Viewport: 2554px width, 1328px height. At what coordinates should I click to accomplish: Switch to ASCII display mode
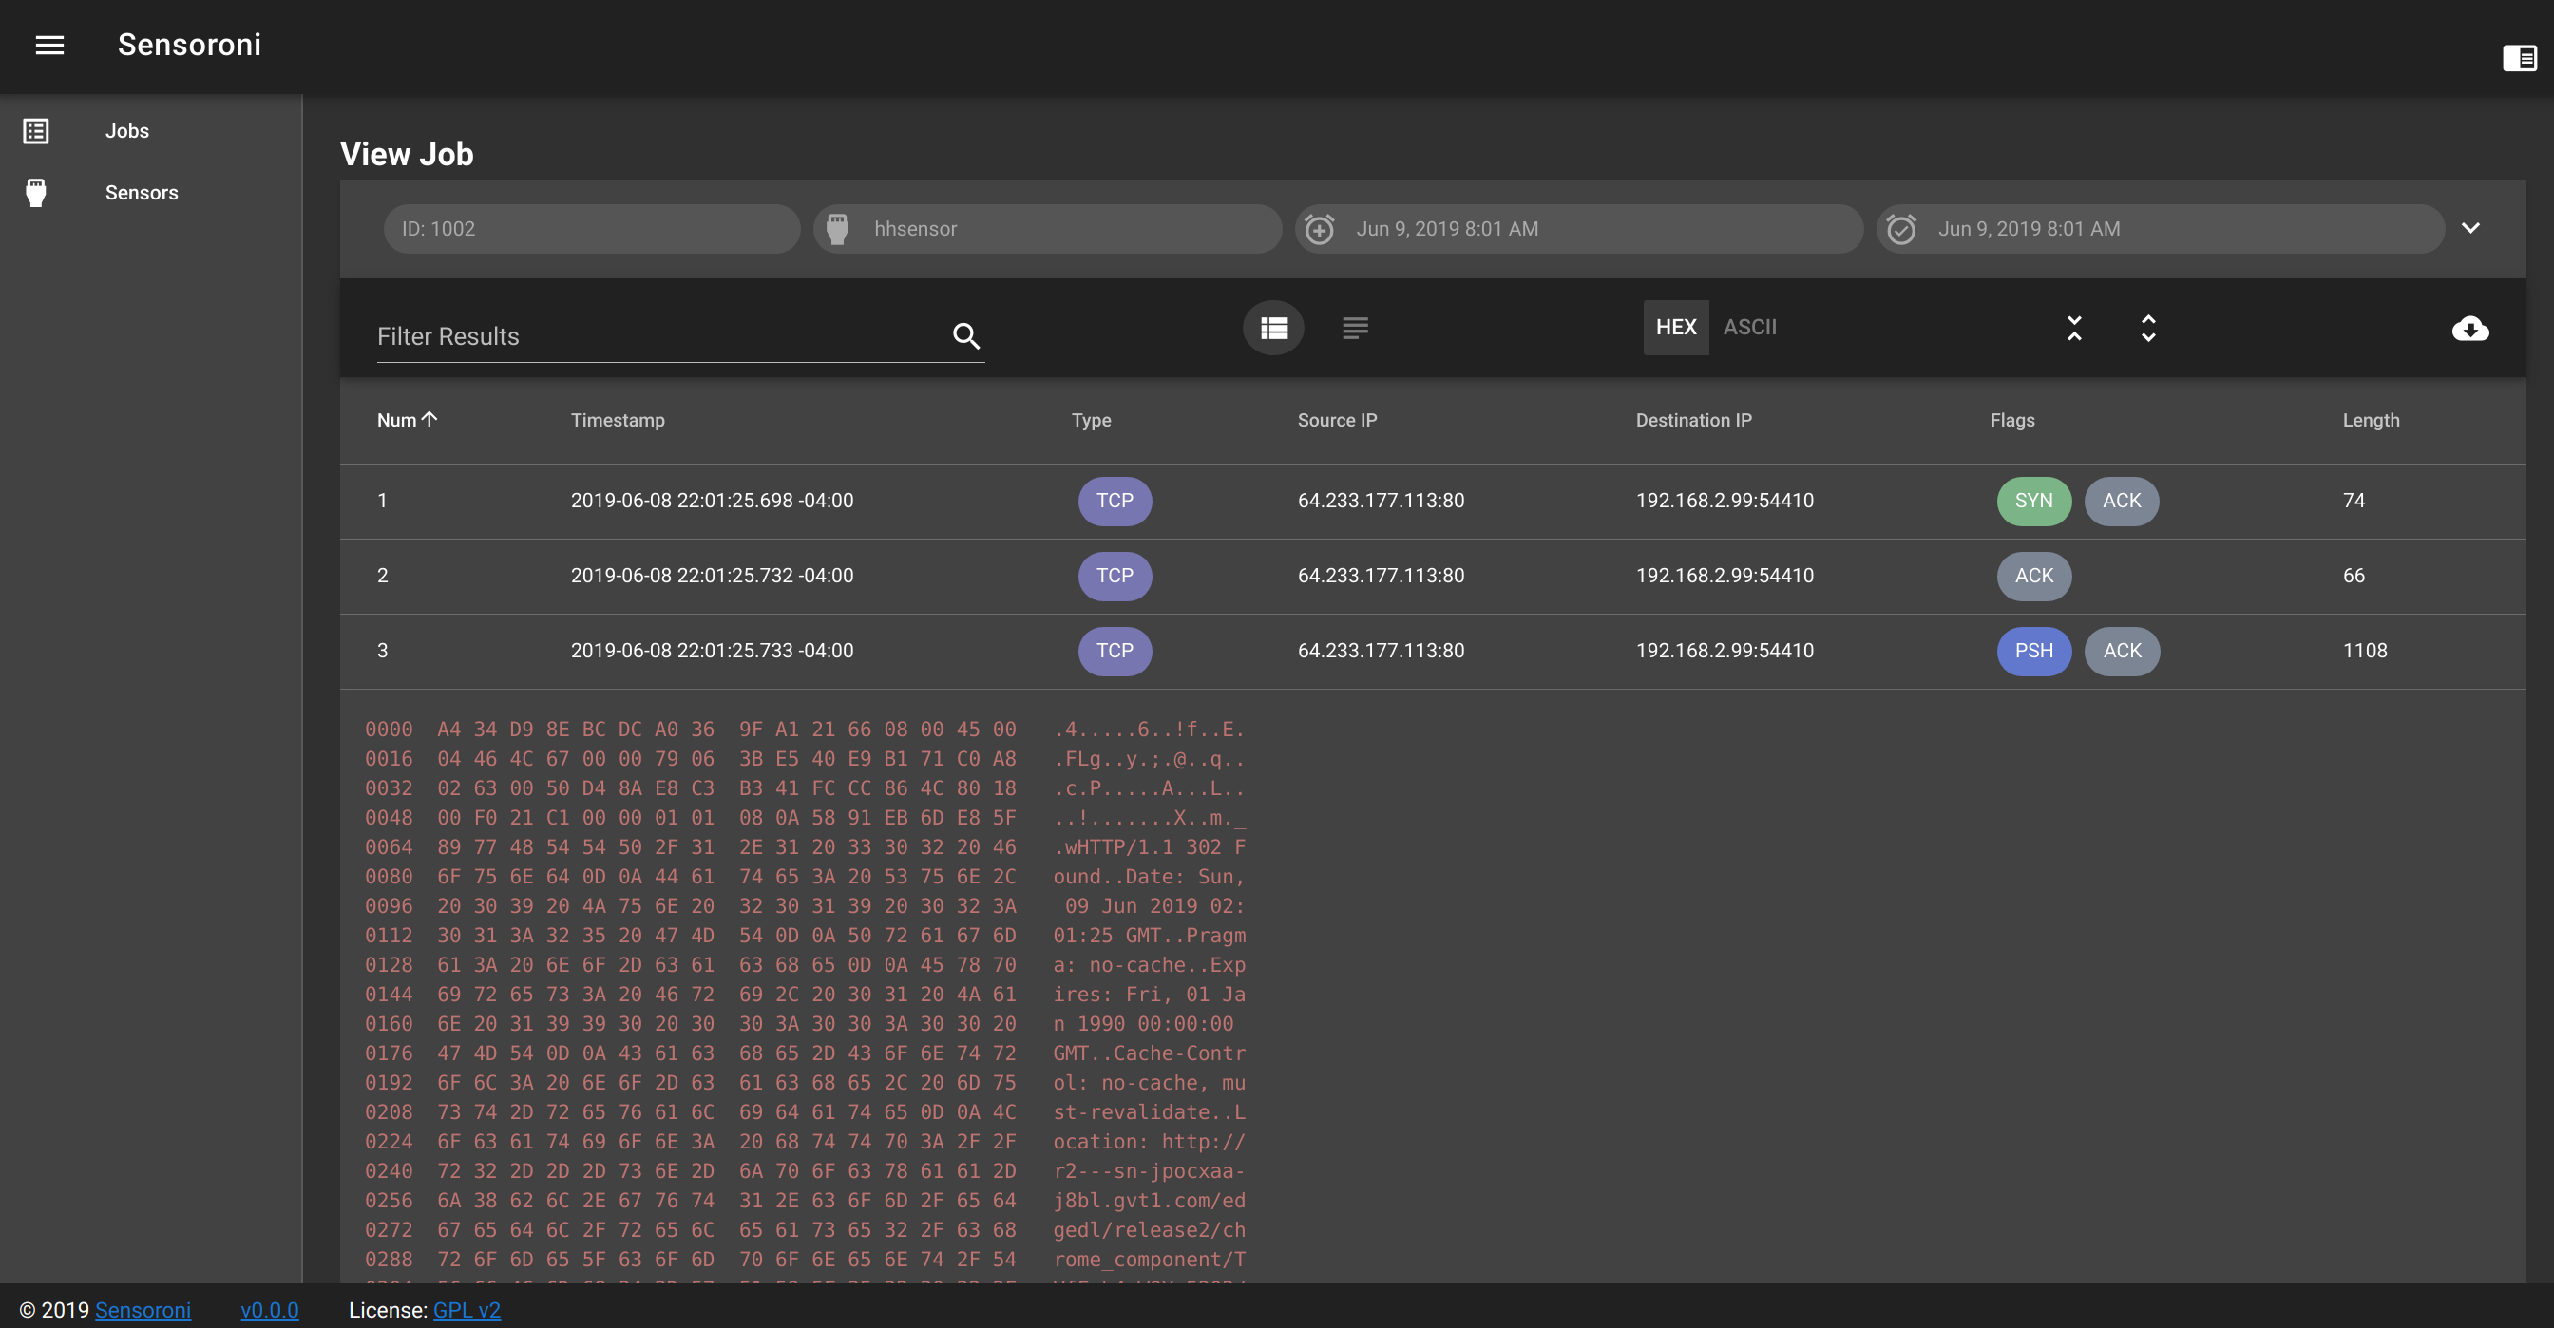coord(1748,326)
